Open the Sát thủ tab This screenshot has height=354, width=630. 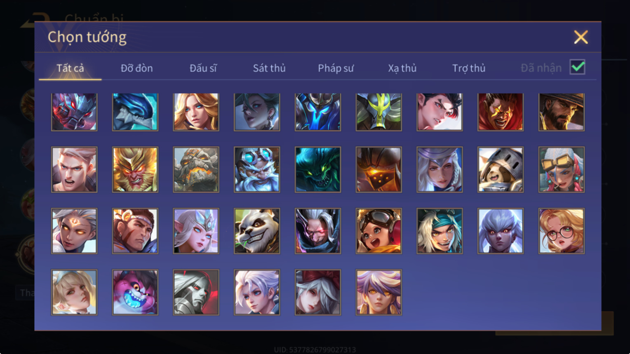(x=269, y=68)
